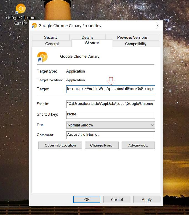Click the Comment label
The height and width of the screenshot is (215, 189).
point(45,135)
